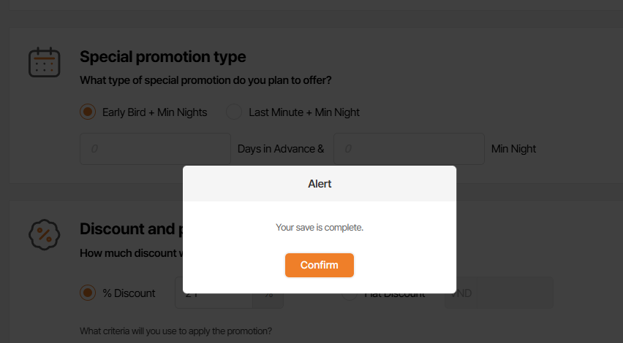Click the 'What type of special promotion' question
This screenshot has height=343, width=623.
coord(211,80)
